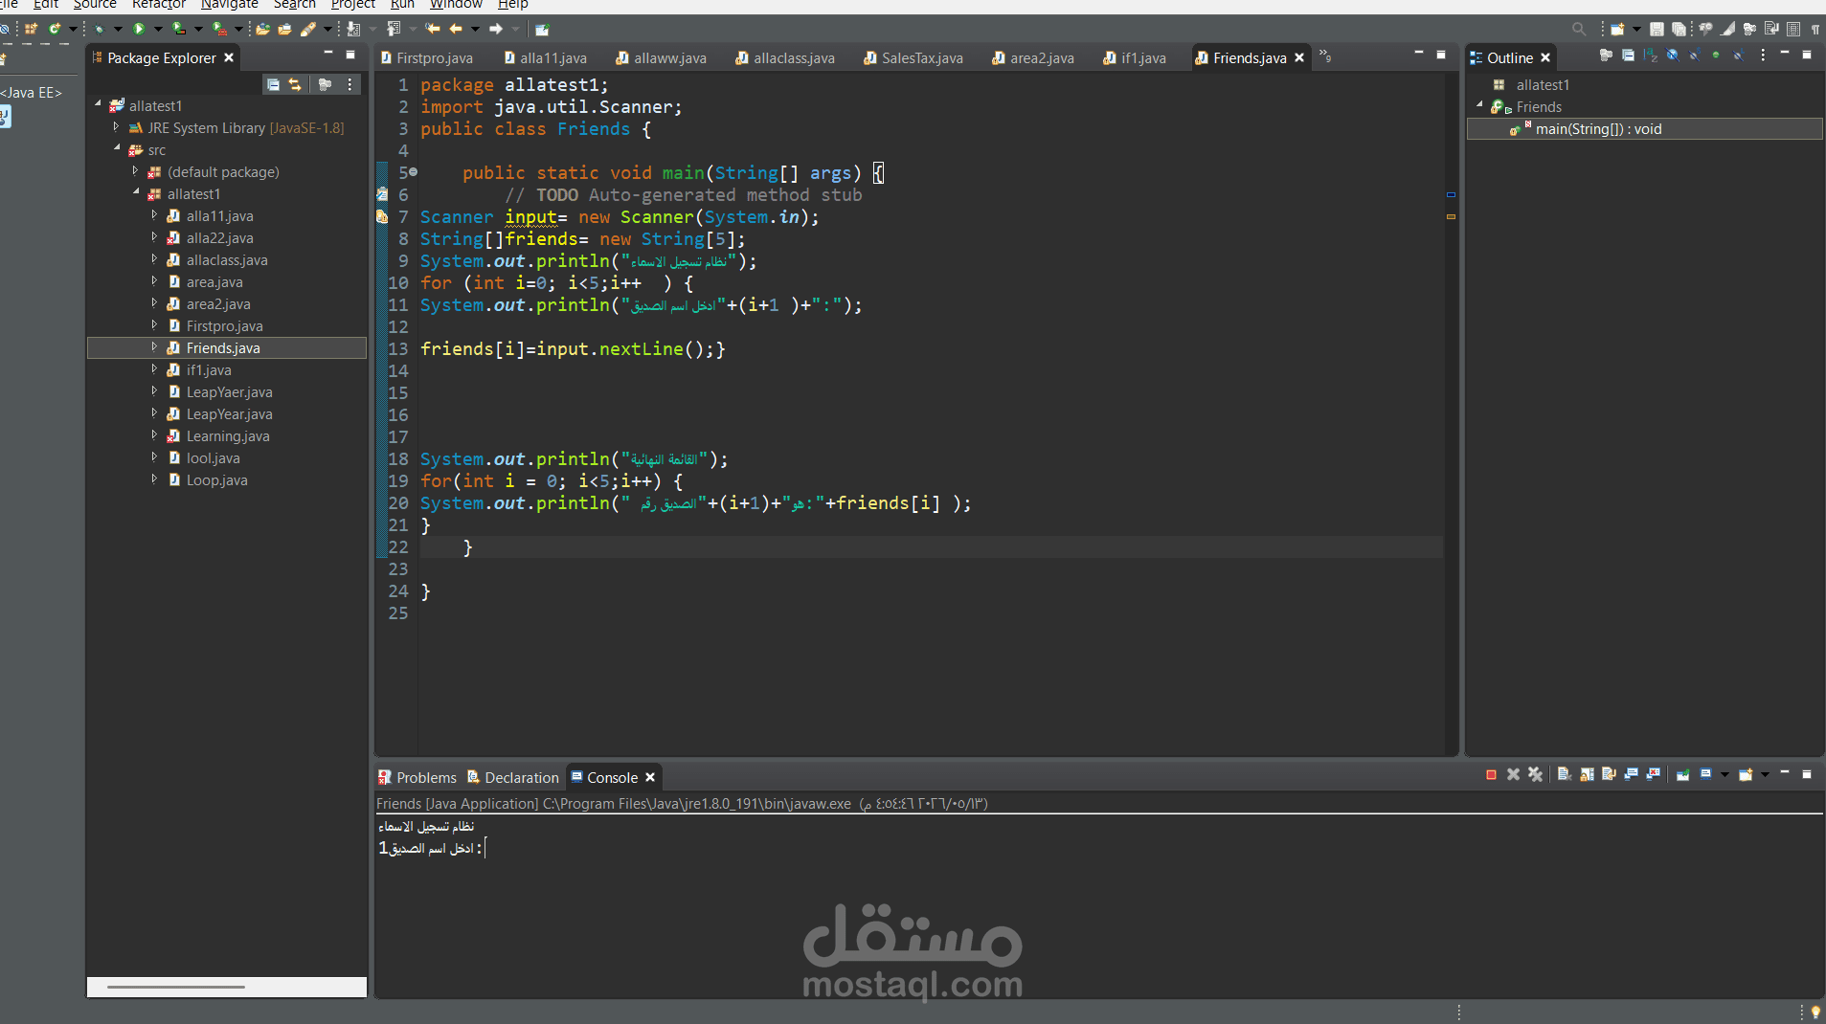The width and height of the screenshot is (1826, 1024).
Task: Open the Window menu
Action: click(456, 5)
